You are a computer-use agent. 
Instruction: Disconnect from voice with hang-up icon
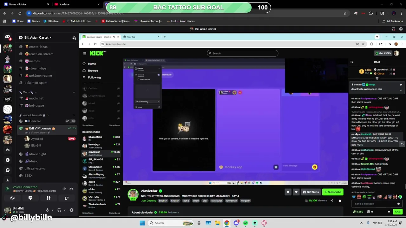point(71,189)
